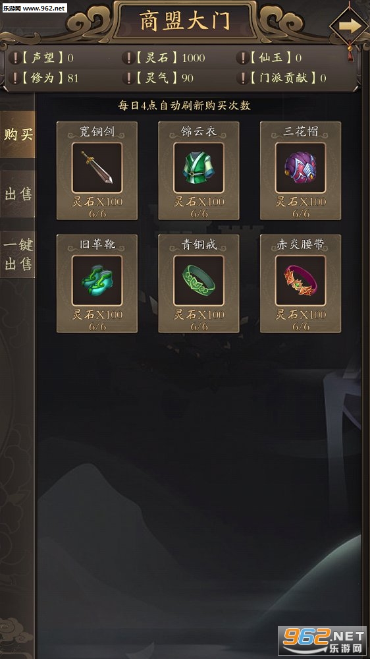Open the 一键出售 tab
The image size is (370, 659).
pos(18,254)
